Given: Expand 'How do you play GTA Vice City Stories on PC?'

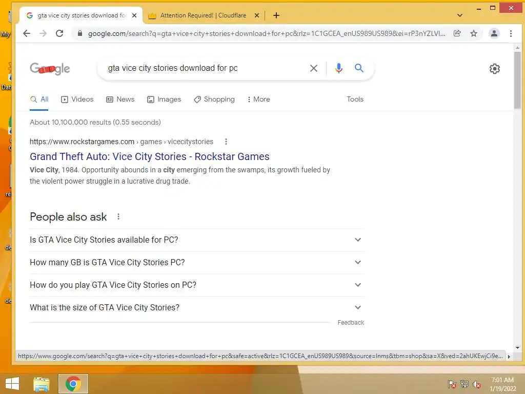Looking at the screenshot, I should (197, 285).
